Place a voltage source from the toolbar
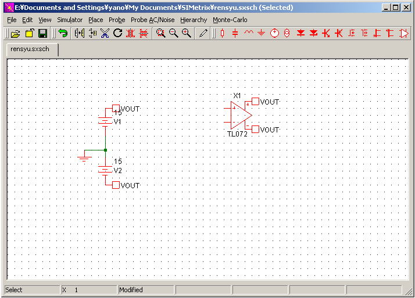Image resolution: width=415 pixels, height=298 pixels. coord(274,34)
